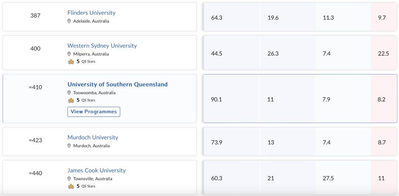Click location pin icon beside Adelaide, Australia
The image size is (399, 196).
(x=69, y=21)
